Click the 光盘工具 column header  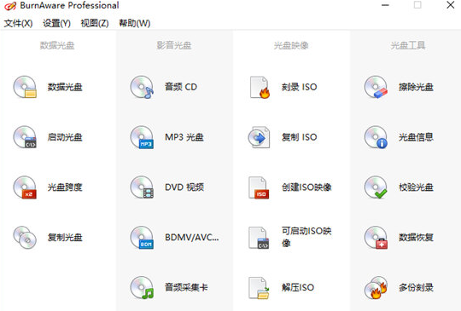tap(408, 45)
